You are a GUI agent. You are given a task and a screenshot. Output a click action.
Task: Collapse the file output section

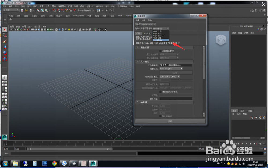[x=137, y=61]
